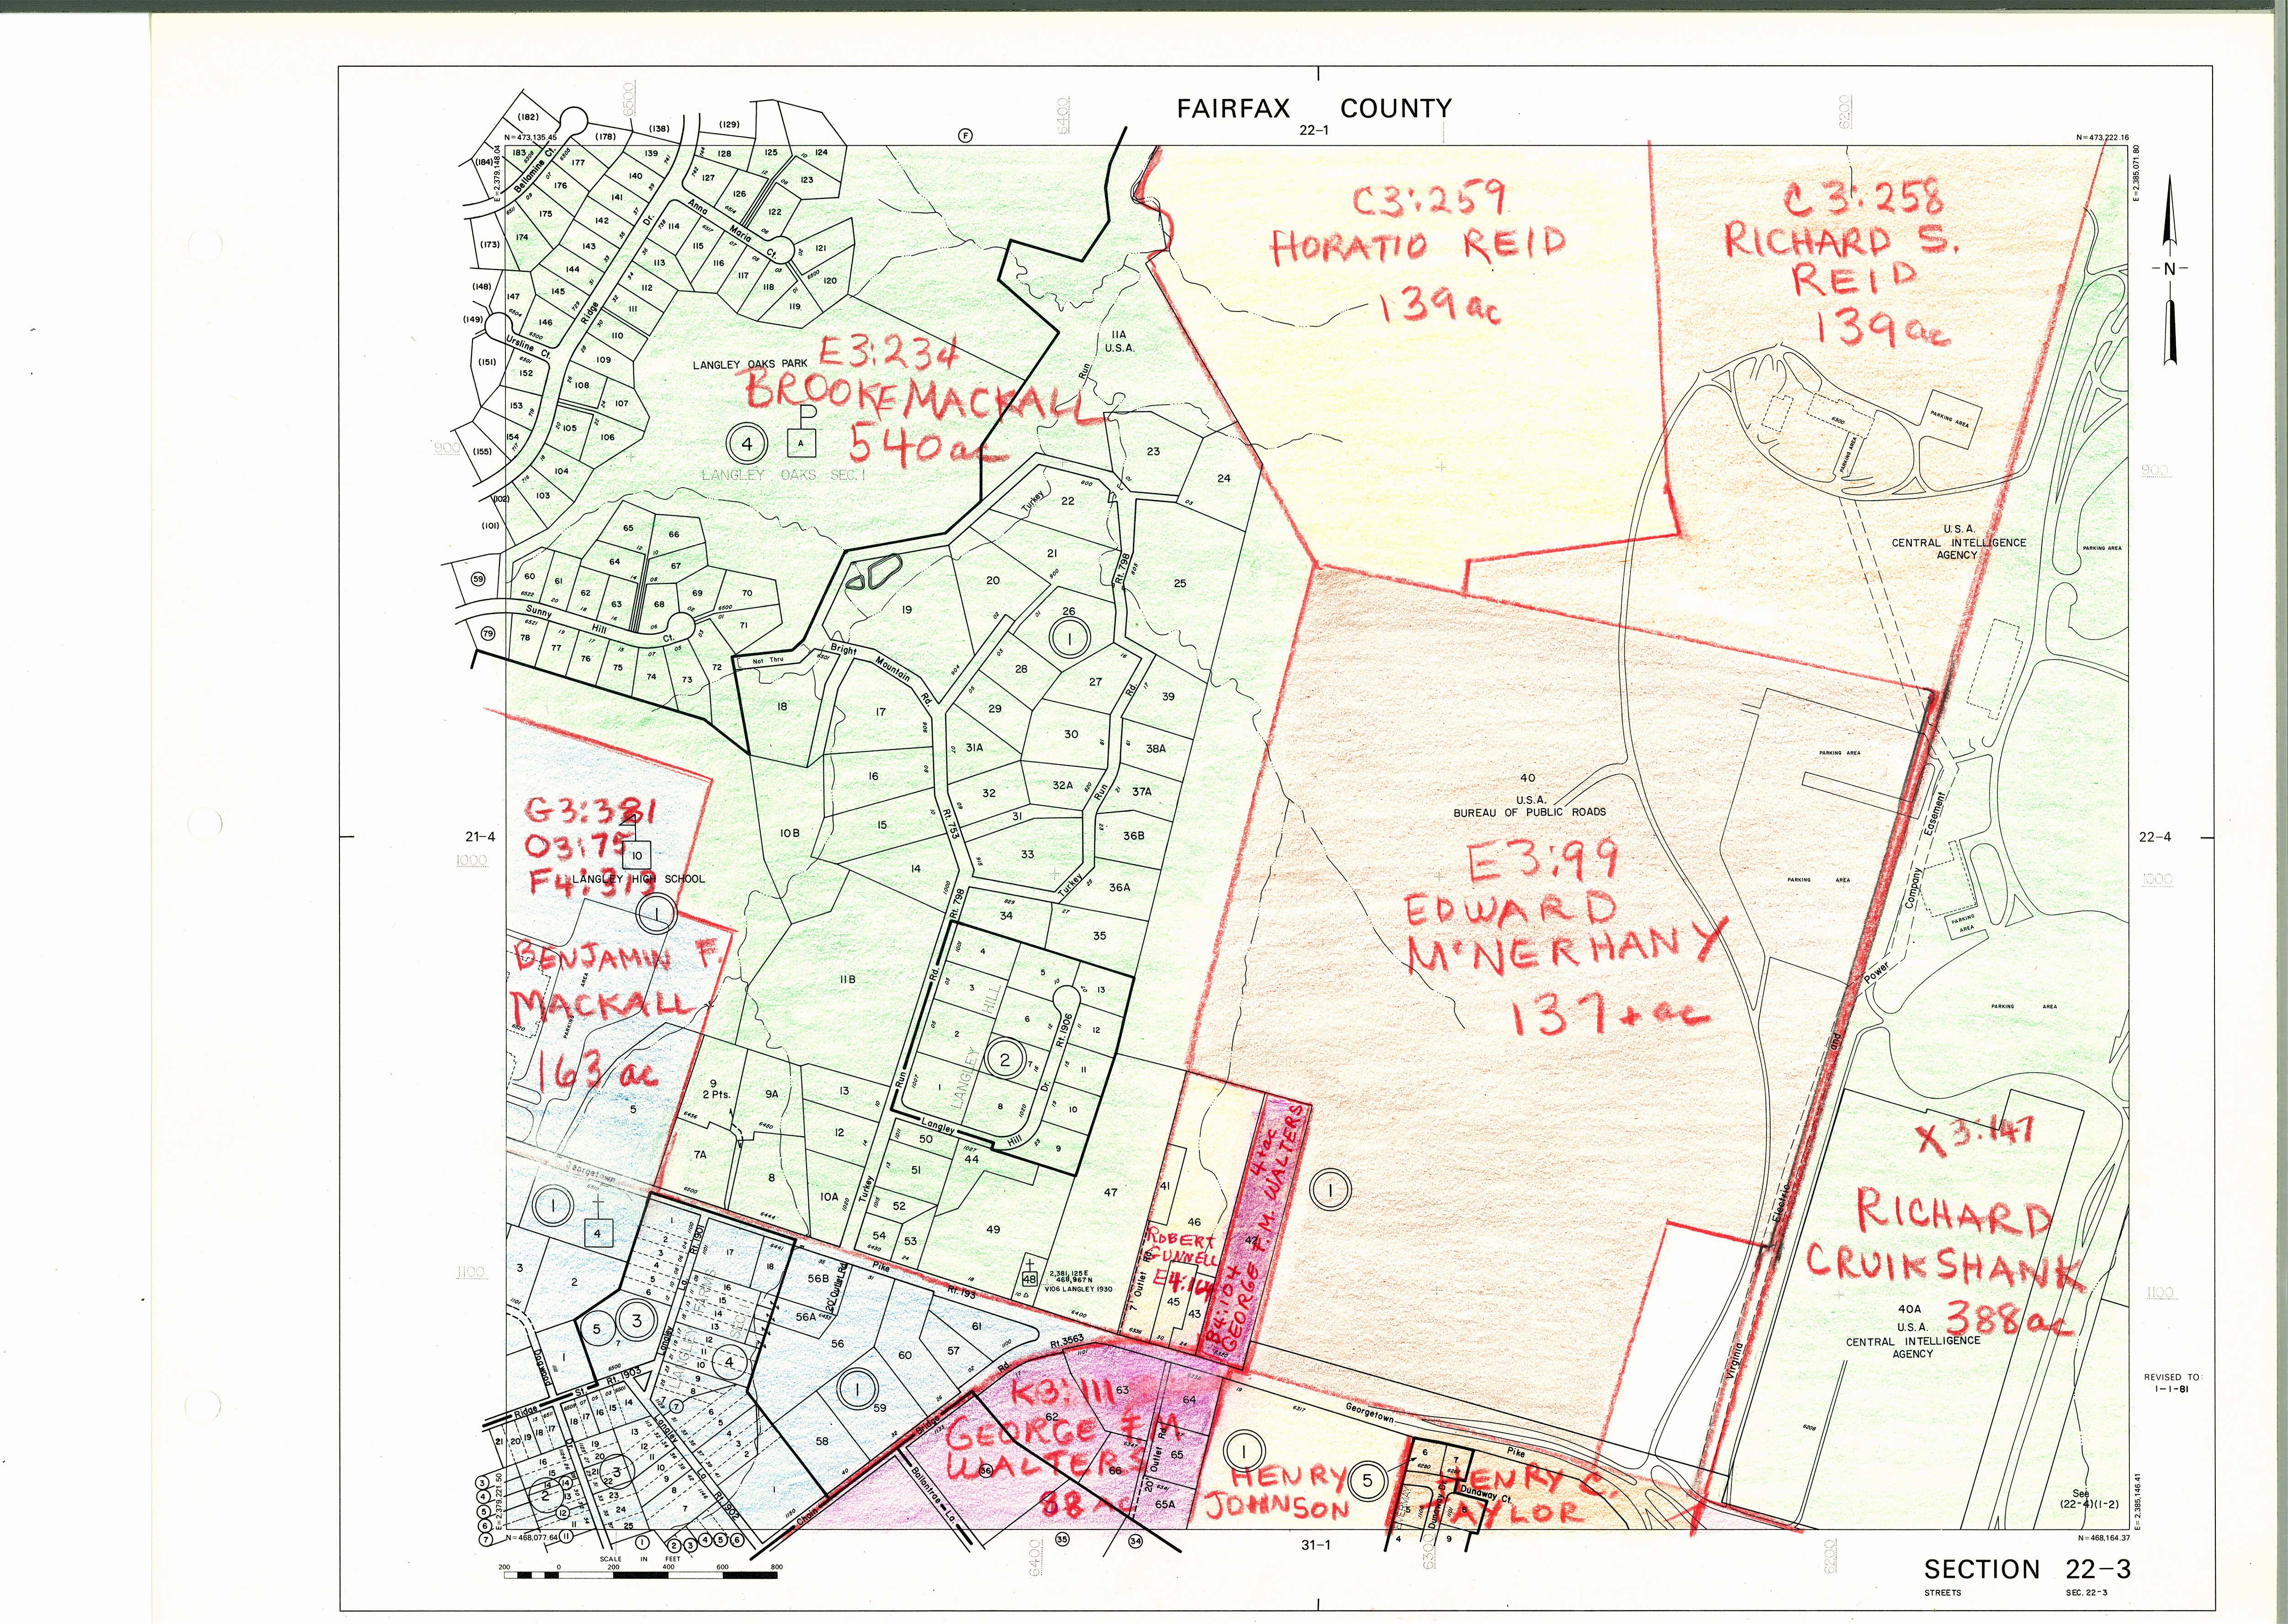
Task: Click the red C3:258 deed reference
Action: point(1865,200)
